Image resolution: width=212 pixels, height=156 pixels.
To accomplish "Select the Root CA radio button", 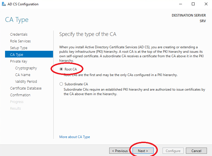I will [x=61, y=69].
